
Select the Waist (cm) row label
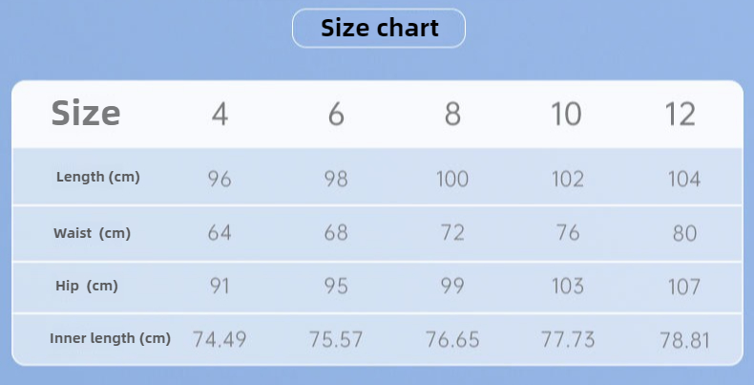pos(93,233)
